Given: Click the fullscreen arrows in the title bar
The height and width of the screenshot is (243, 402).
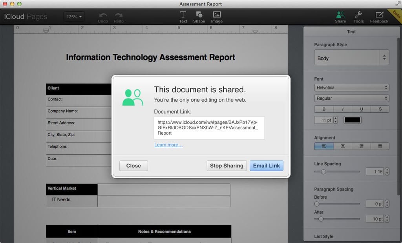Looking at the screenshot, I should (398, 4).
